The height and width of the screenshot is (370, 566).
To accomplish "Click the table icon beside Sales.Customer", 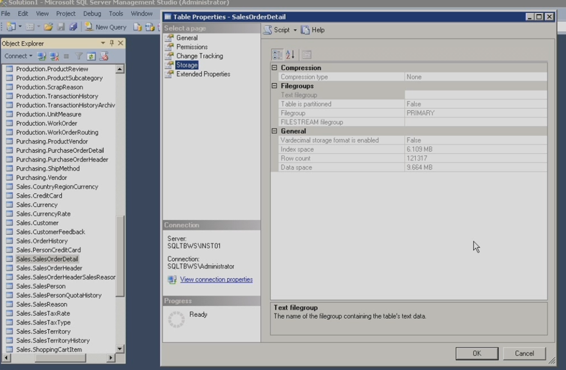I will point(9,222).
